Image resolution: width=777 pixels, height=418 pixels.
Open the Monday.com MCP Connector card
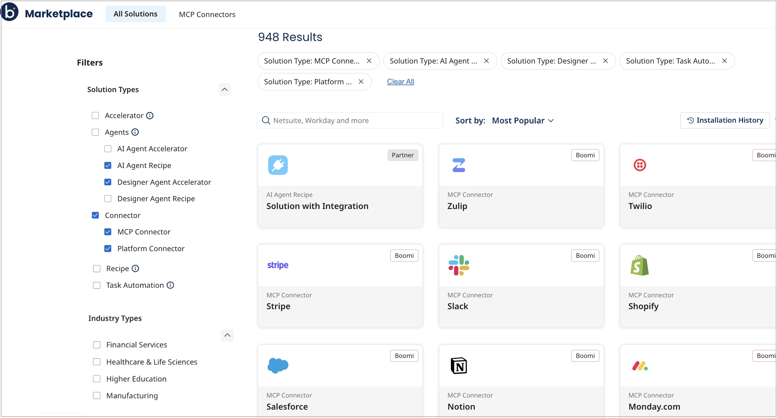coord(698,381)
